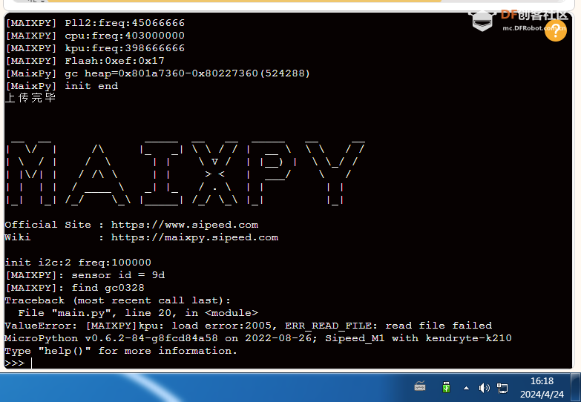
Task: Click the 'gc heap=0x801a7360' log line
Action: [158, 73]
